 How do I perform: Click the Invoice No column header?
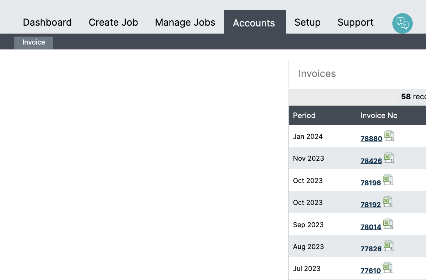click(x=379, y=115)
